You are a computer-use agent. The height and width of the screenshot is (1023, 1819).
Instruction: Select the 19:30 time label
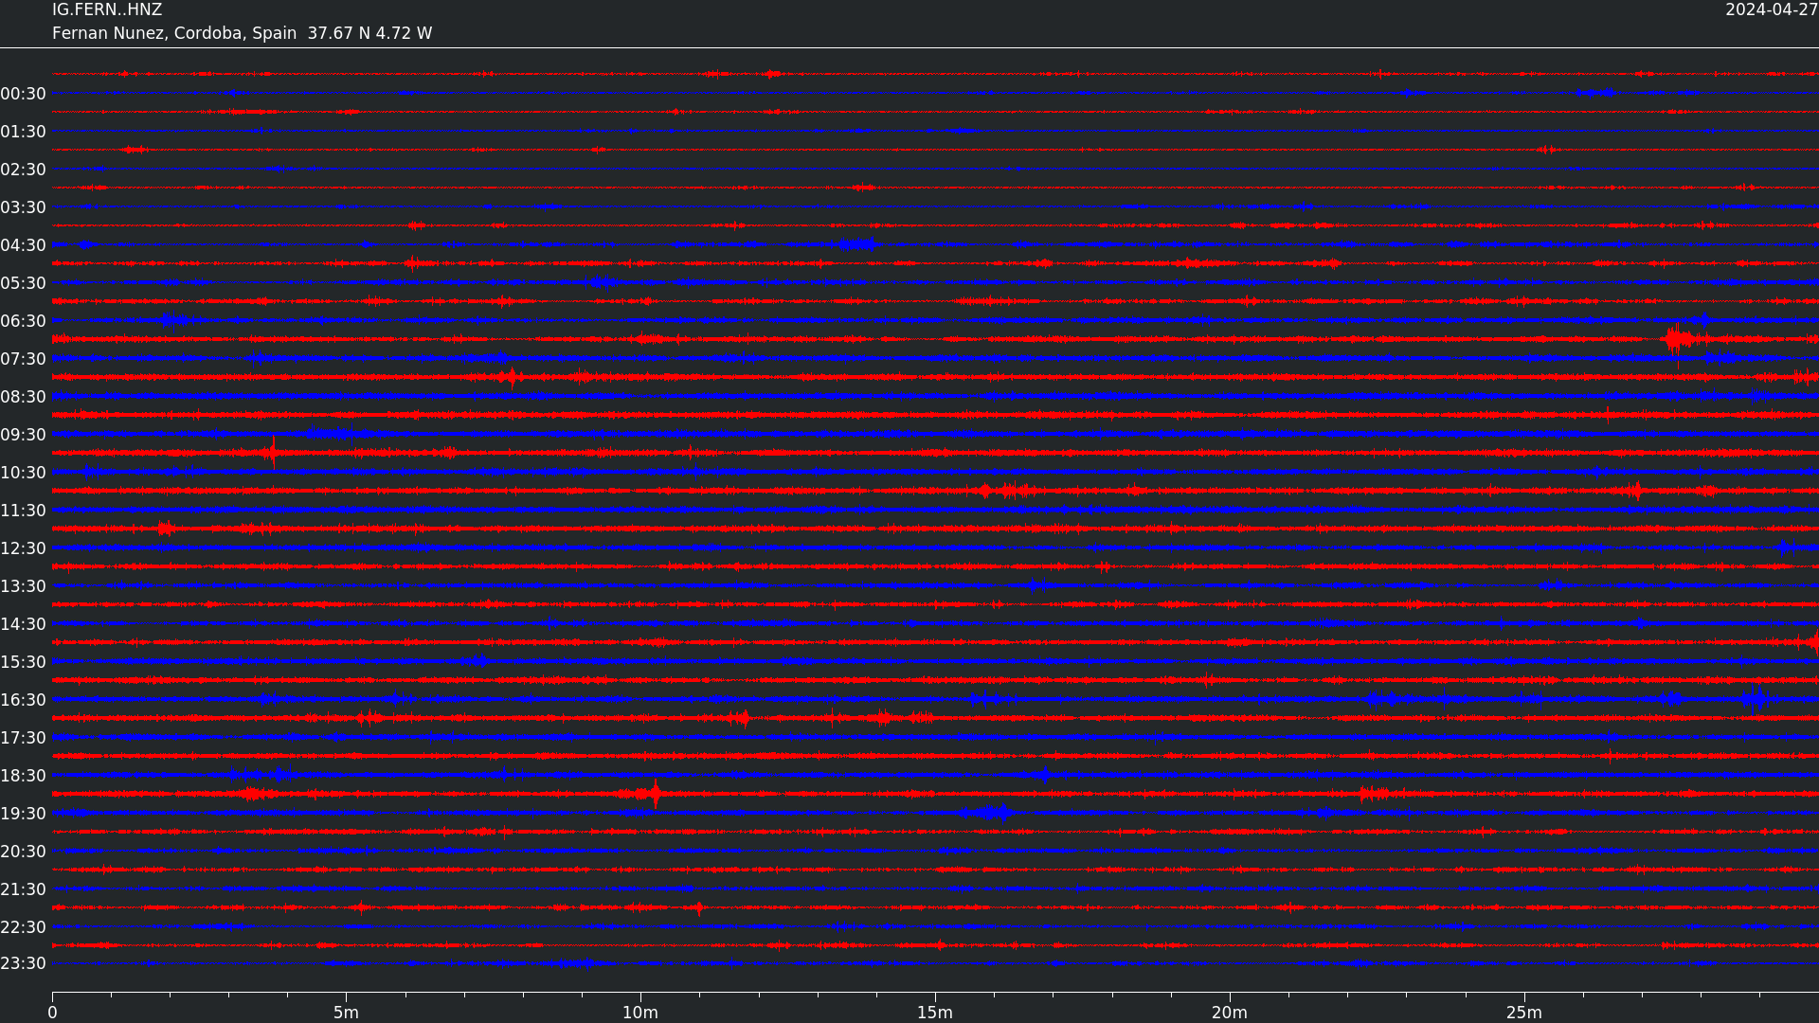[x=24, y=814]
